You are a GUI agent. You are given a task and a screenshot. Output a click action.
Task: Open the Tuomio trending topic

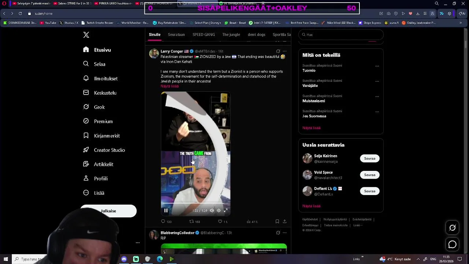[x=309, y=70]
